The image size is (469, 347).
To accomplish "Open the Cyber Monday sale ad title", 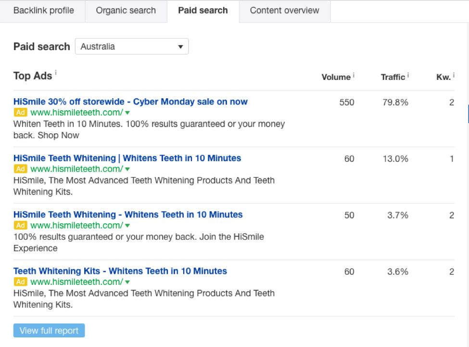I will [130, 102].
